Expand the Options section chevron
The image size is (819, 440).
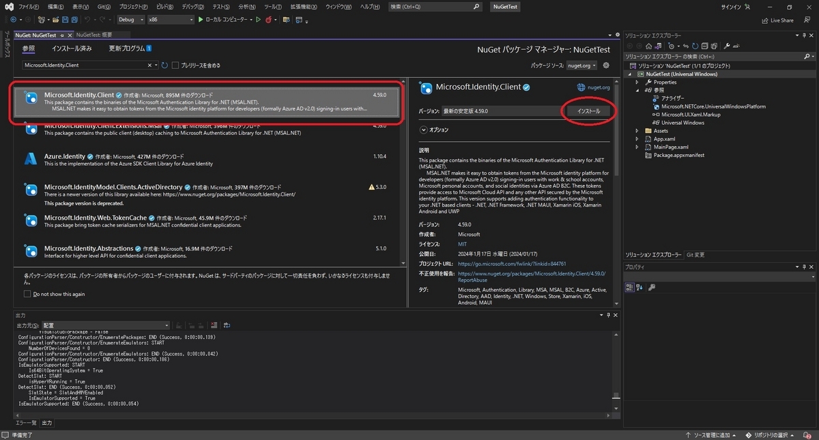click(x=424, y=129)
